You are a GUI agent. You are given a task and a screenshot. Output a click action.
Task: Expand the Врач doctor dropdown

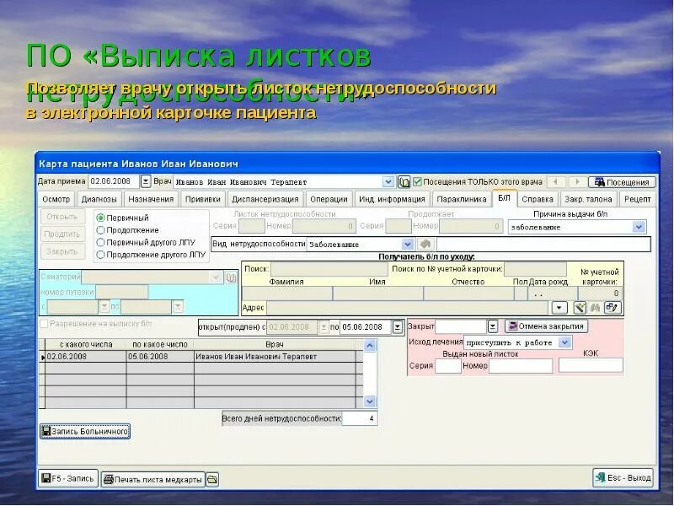point(388,181)
